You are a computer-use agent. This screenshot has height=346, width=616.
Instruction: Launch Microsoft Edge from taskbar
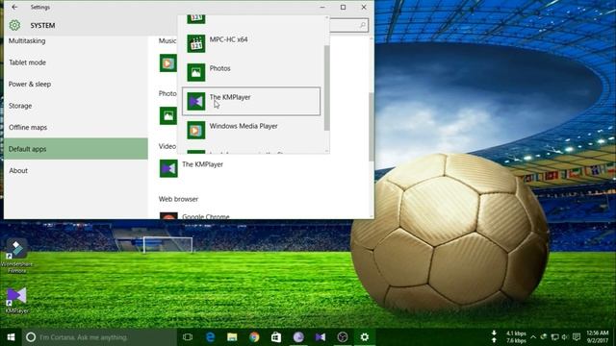[x=210, y=337]
